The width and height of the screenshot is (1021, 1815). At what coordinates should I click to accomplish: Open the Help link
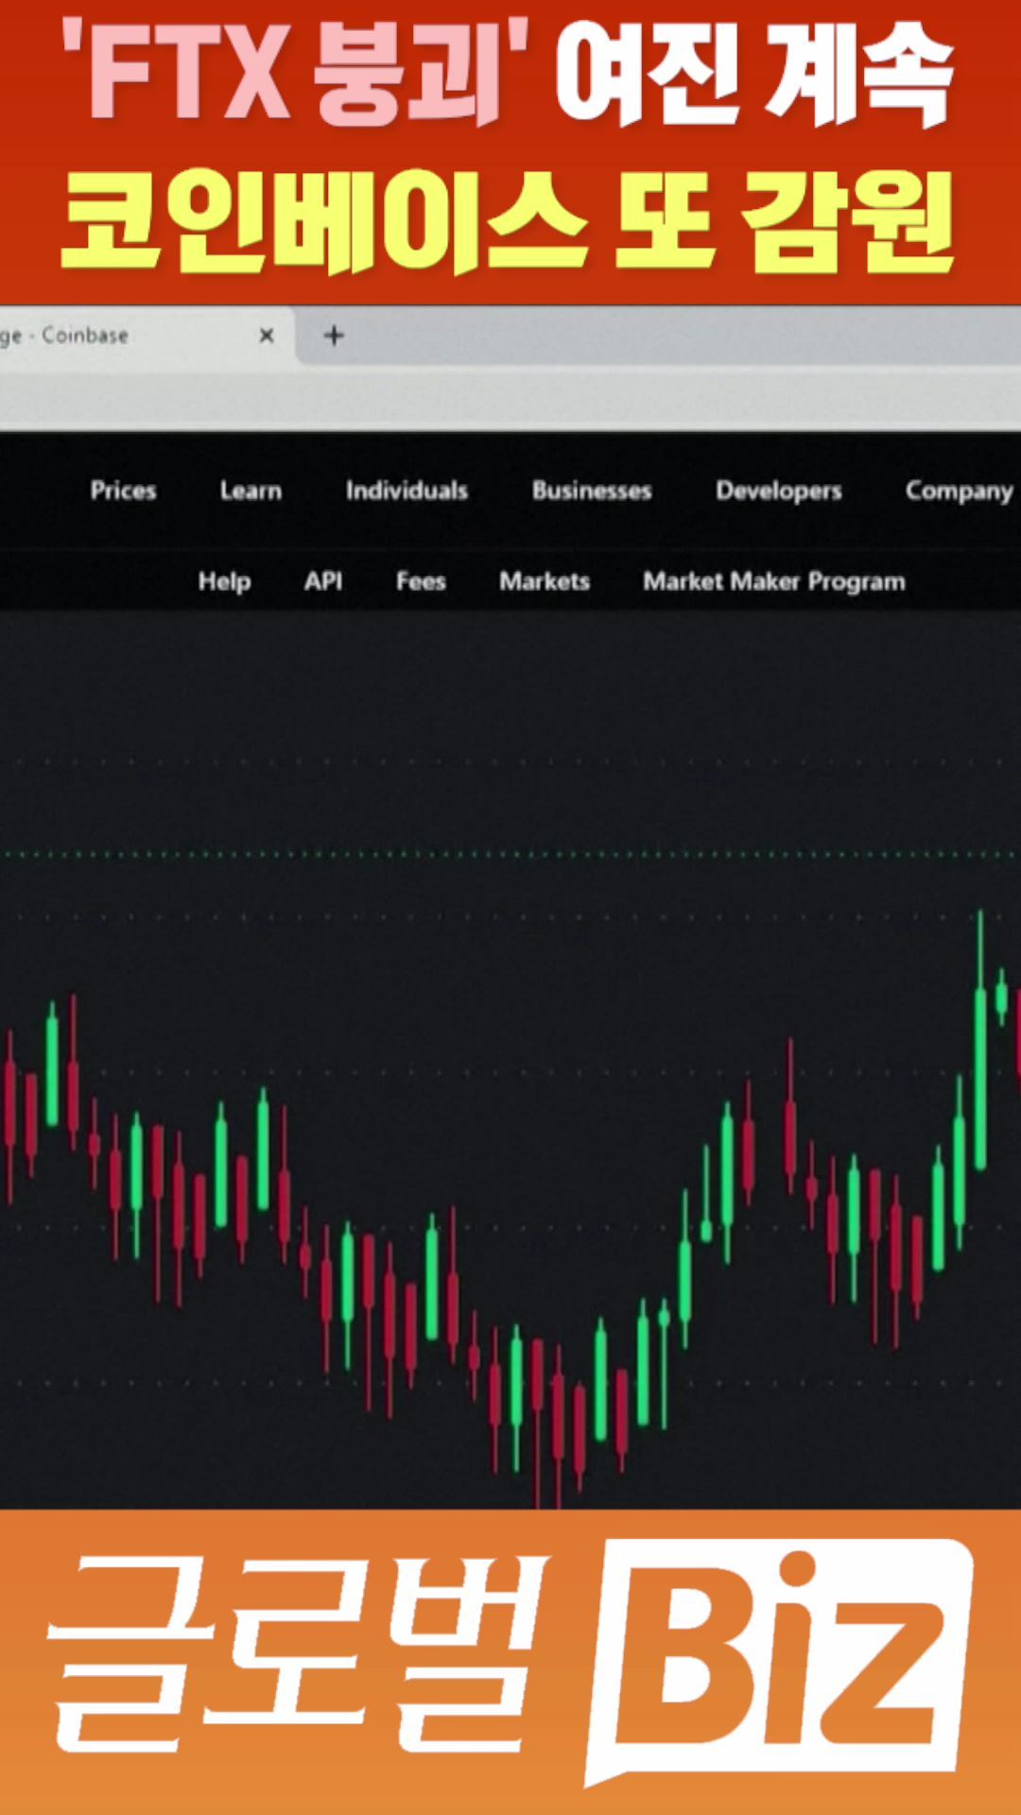(224, 581)
